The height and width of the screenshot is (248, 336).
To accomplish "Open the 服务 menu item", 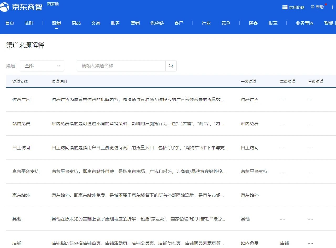I will click(x=115, y=23).
